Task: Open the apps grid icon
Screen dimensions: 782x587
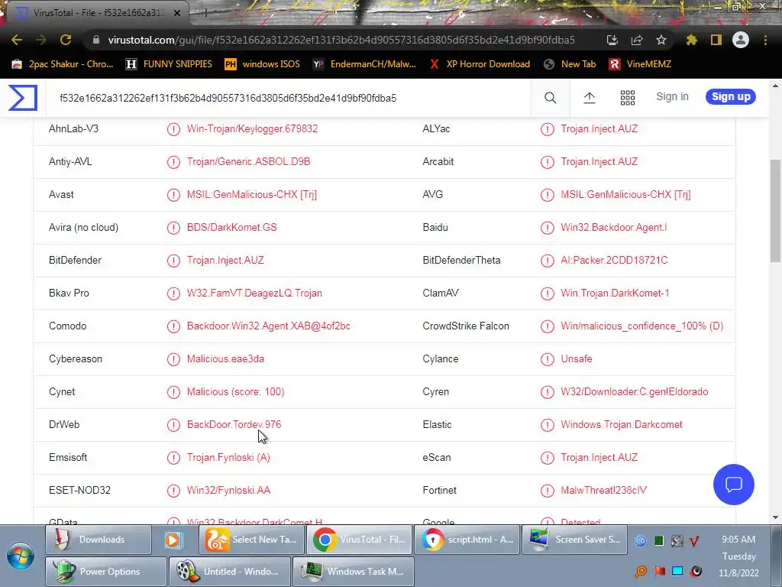Action: (x=628, y=98)
